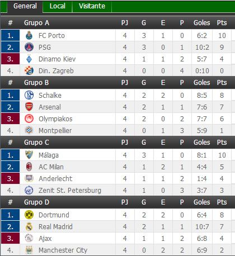Click the Anderlecht third-place position cell
Screen dimensions: 235x256
(10, 178)
